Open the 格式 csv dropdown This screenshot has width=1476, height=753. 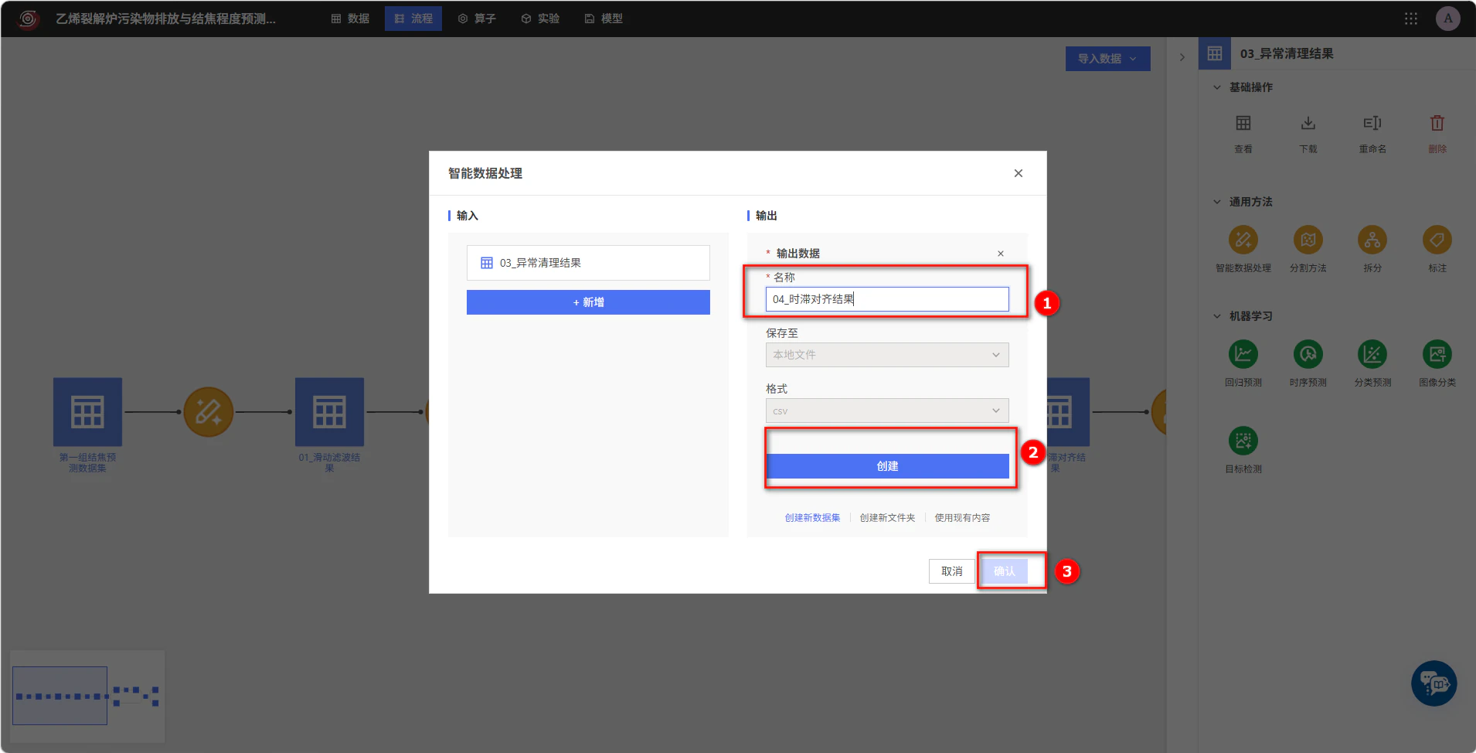(886, 411)
